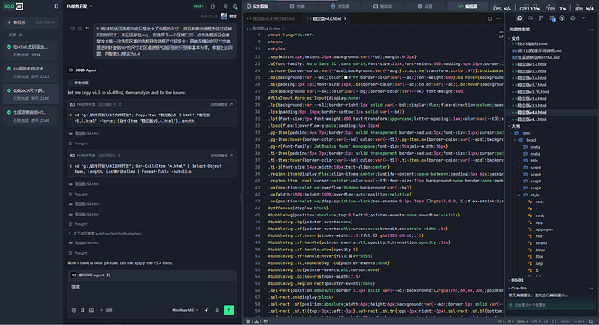Delete the user message with the trash icon
The image size is (599, 325).
point(80,29)
